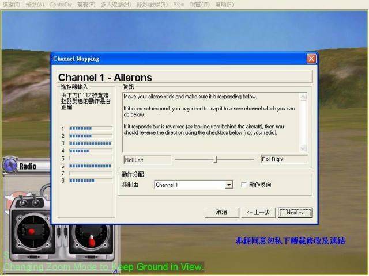Screen dimensions: 369x276
Task: Click the Roll Right text field
Action: coord(284,159)
